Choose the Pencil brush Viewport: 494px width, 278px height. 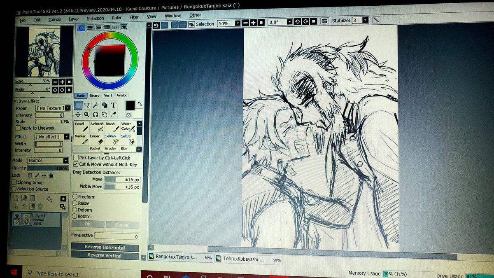(82, 127)
